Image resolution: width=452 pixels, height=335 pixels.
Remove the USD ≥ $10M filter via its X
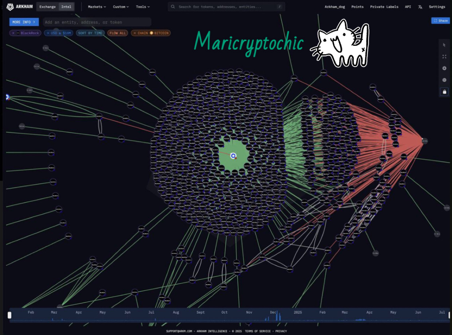(x=48, y=33)
